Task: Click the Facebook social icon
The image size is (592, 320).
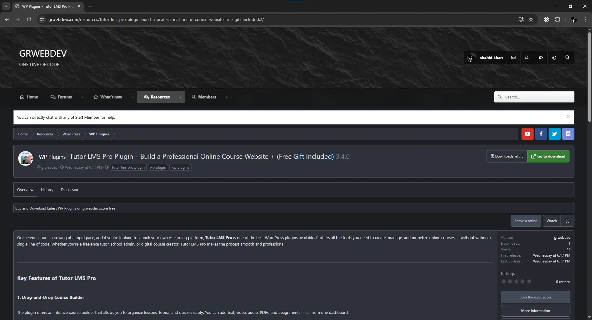Action: (x=541, y=134)
